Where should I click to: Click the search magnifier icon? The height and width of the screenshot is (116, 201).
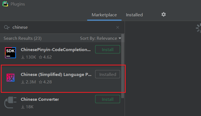point(6,27)
